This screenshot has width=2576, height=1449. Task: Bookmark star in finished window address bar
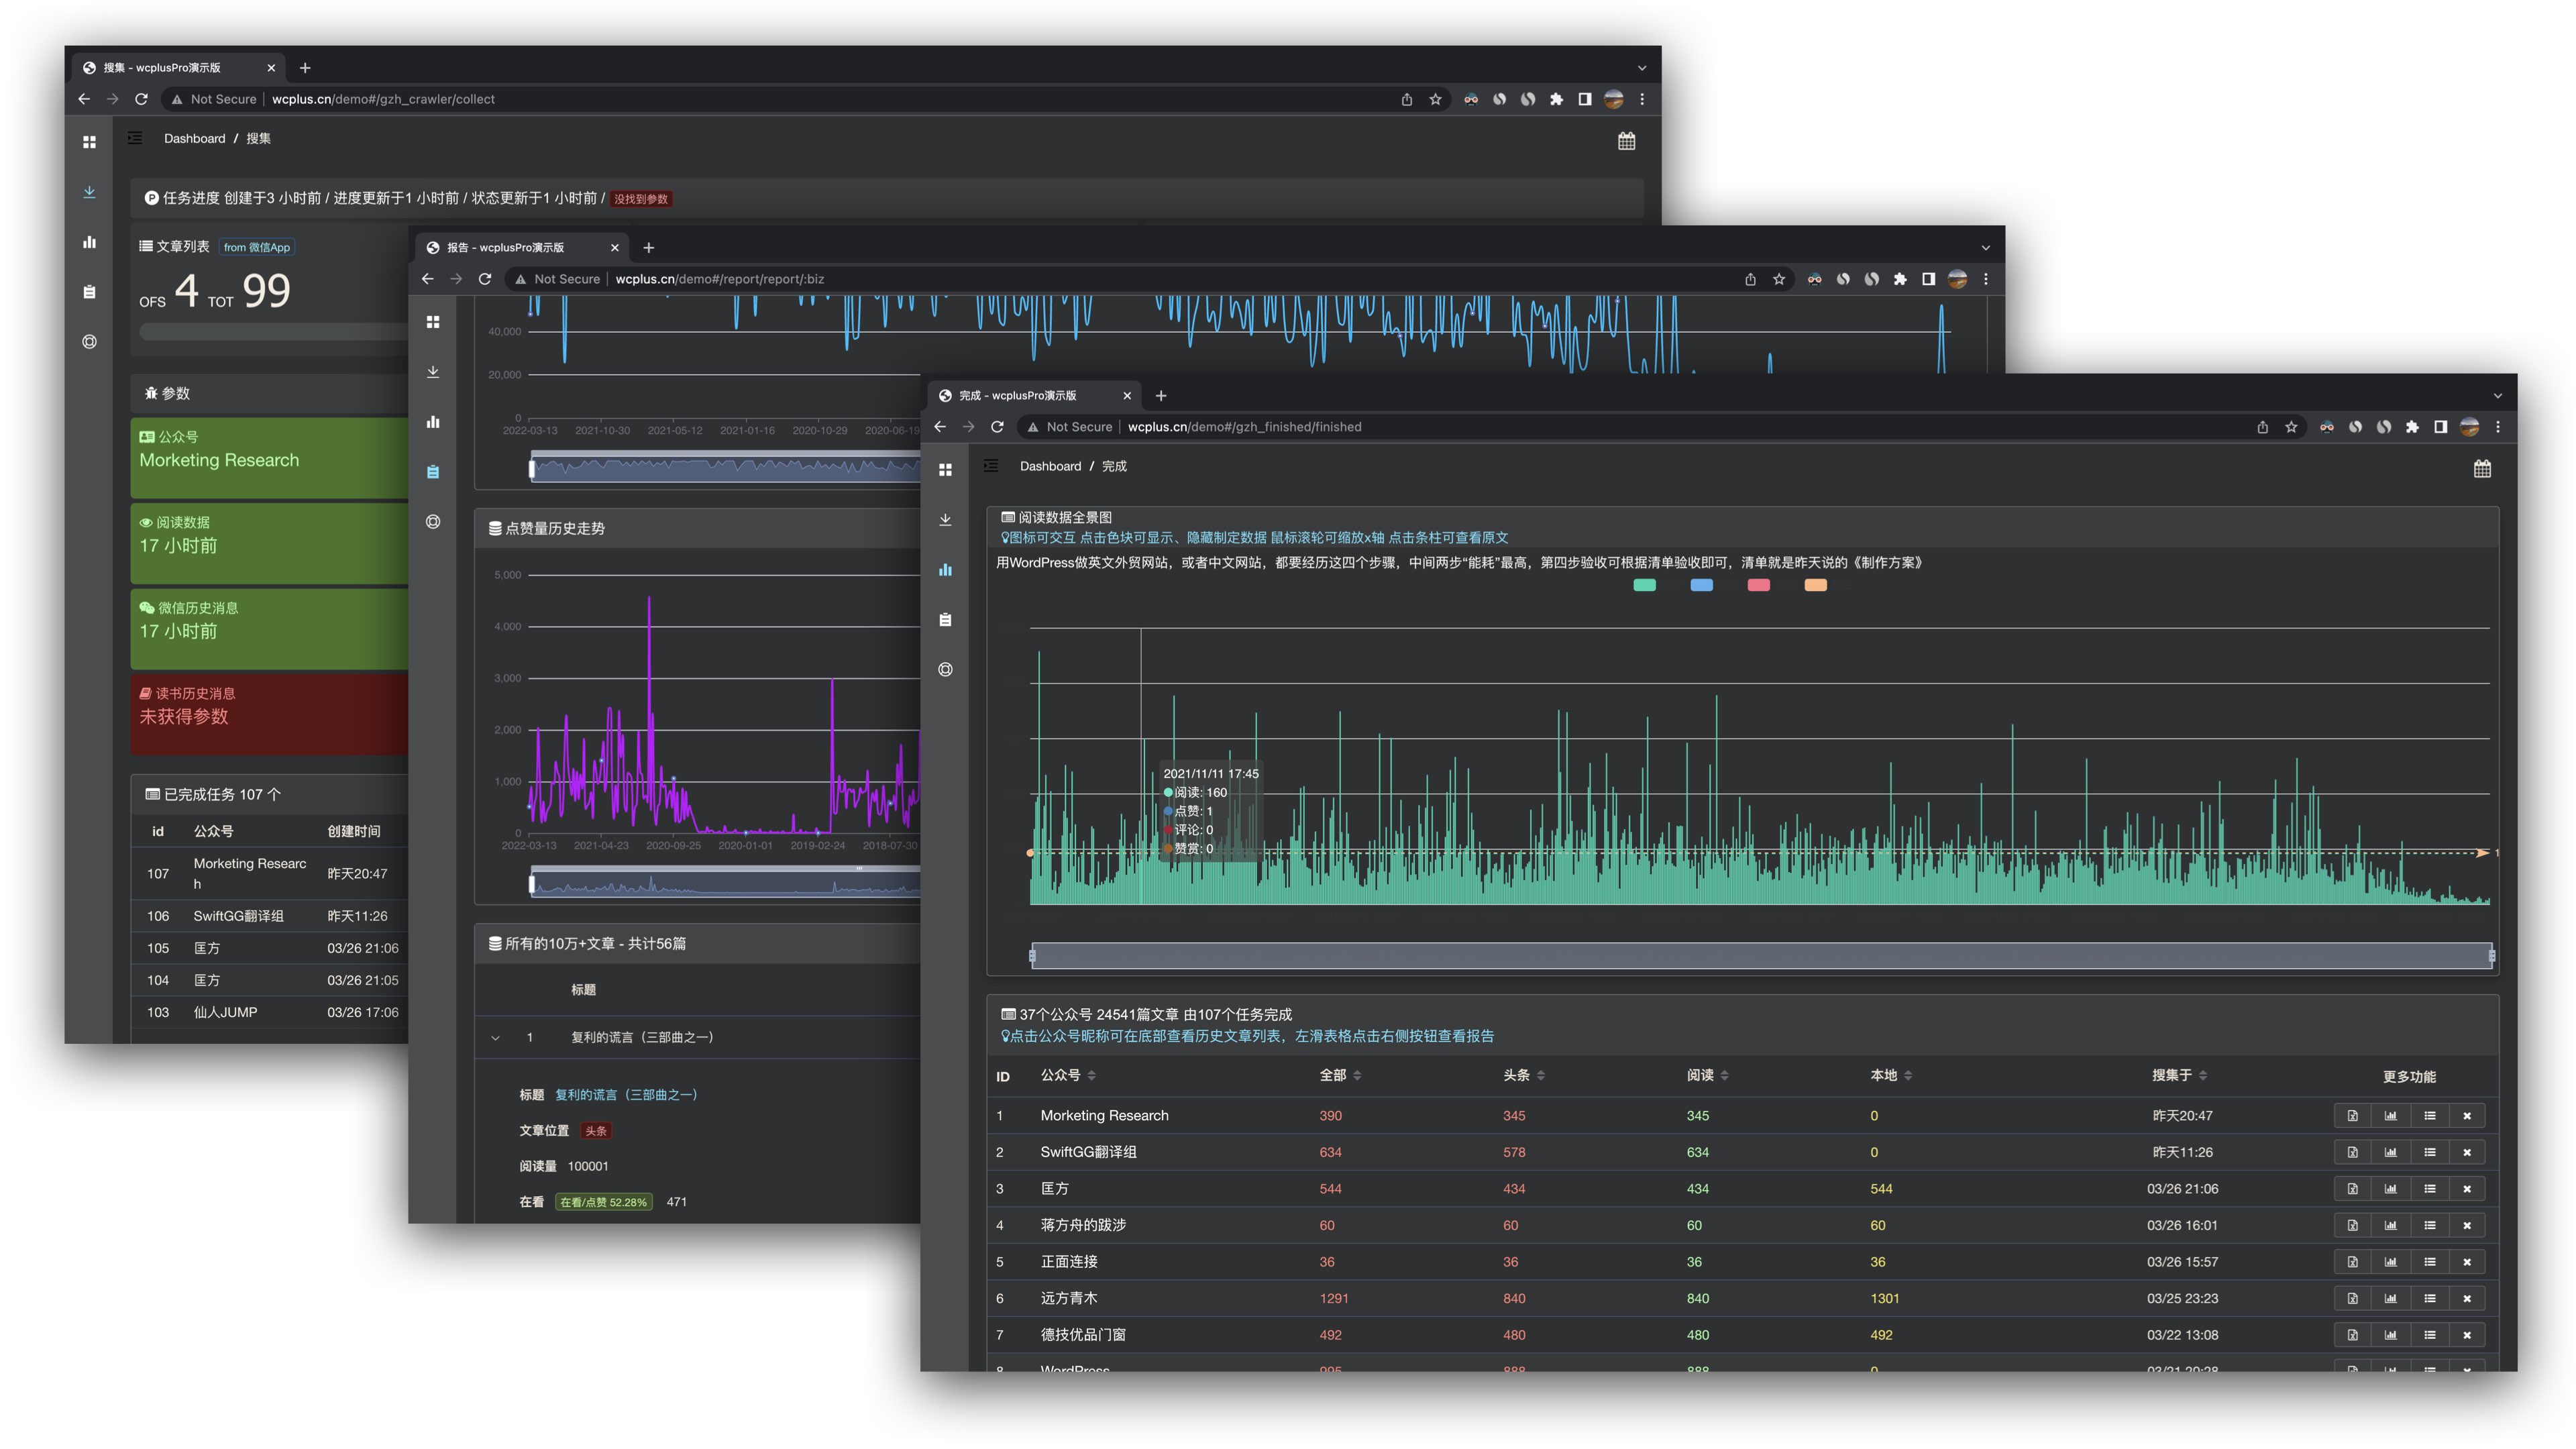click(2291, 427)
